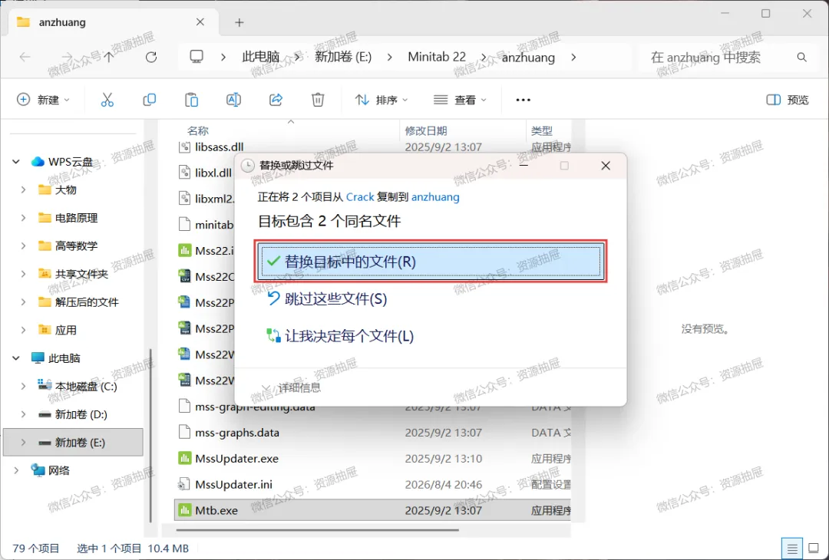The height and width of the screenshot is (560, 829).
Task: Click the Rename icon in toolbar
Action: click(x=233, y=99)
